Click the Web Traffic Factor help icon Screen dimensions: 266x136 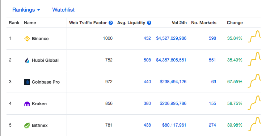point(111,23)
